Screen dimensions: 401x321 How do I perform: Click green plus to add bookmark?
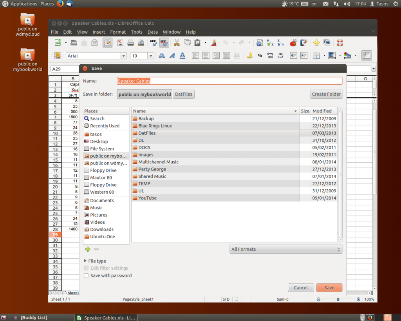click(88, 249)
